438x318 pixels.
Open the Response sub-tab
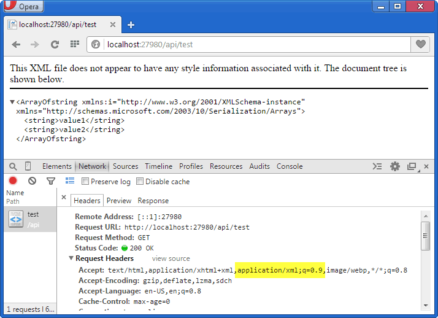153,201
